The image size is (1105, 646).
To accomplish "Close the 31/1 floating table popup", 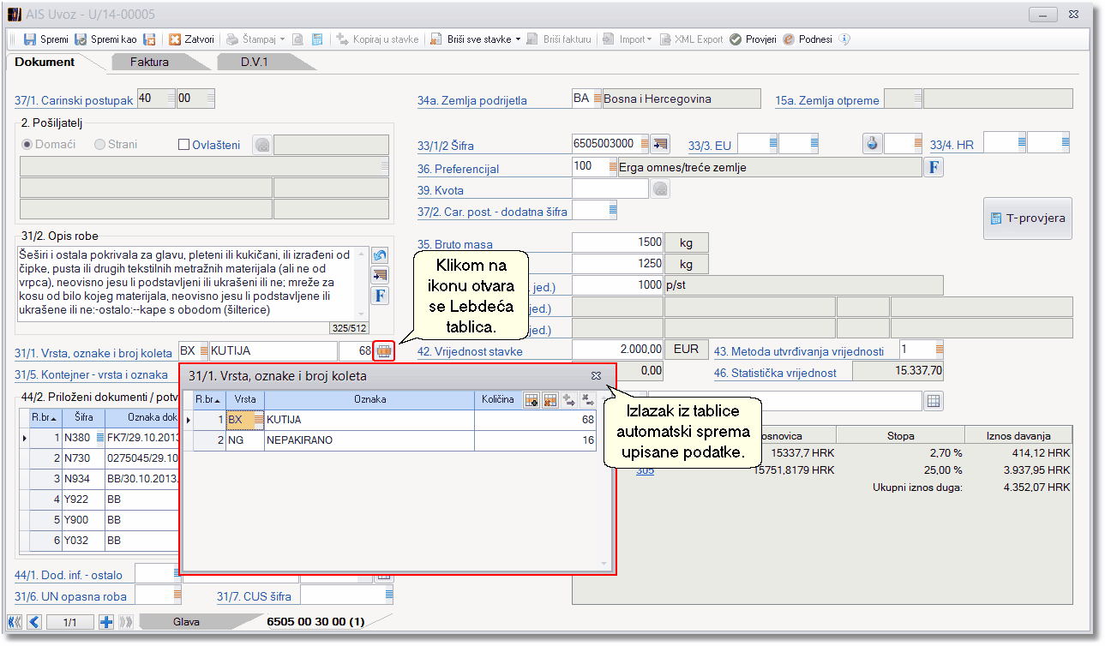I will (x=596, y=375).
